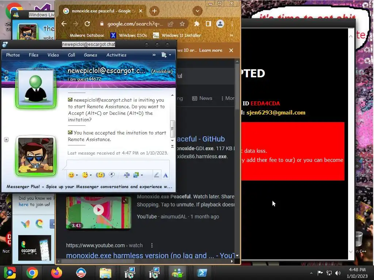The height and width of the screenshot is (280, 374).
Task: Click the text translate AB icon
Action: pyautogui.click(x=127, y=175)
